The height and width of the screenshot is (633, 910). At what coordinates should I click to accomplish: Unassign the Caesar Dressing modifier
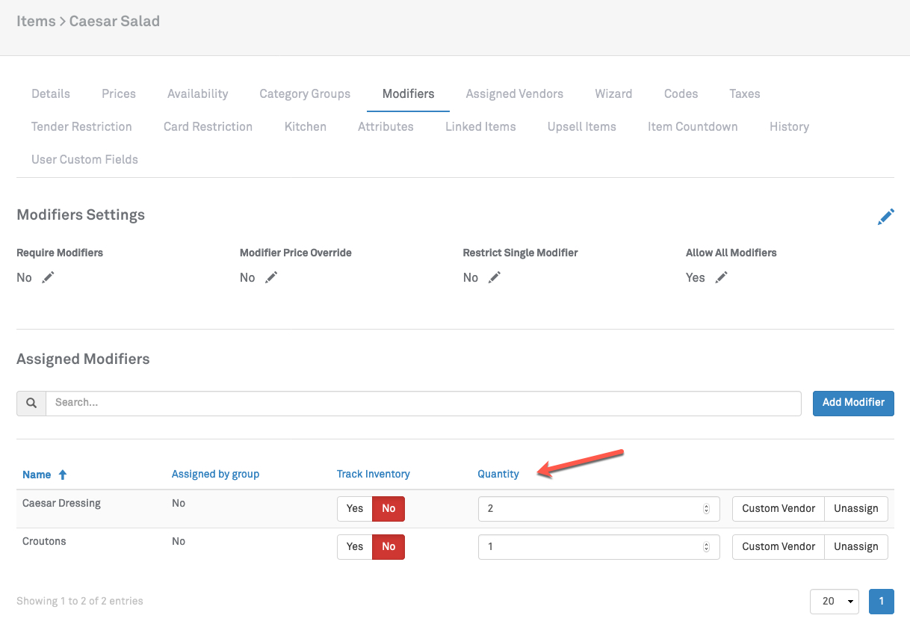[855, 508]
